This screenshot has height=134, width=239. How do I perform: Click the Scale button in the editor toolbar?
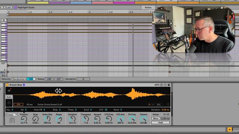(x=7, y=7)
